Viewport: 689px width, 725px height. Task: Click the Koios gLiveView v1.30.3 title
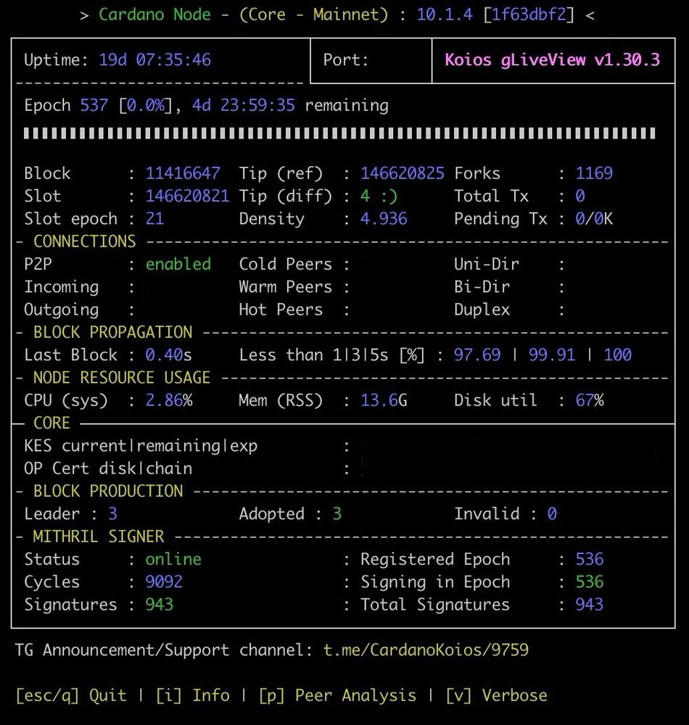tap(552, 59)
